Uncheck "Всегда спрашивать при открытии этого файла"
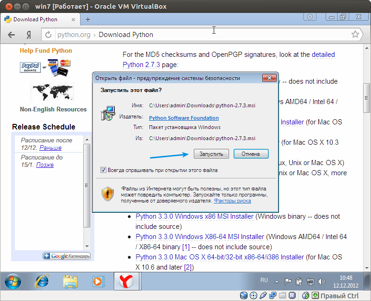 (x=103, y=170)
